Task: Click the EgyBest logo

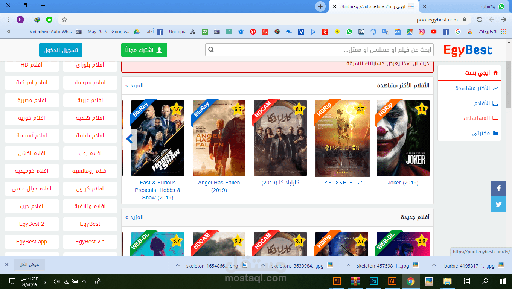Action: click(468, 50)
